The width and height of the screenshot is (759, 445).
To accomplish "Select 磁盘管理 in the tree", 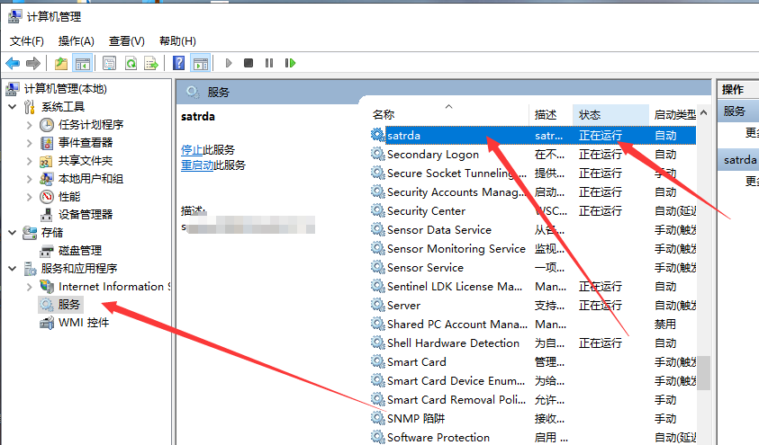I will (80, 250).
